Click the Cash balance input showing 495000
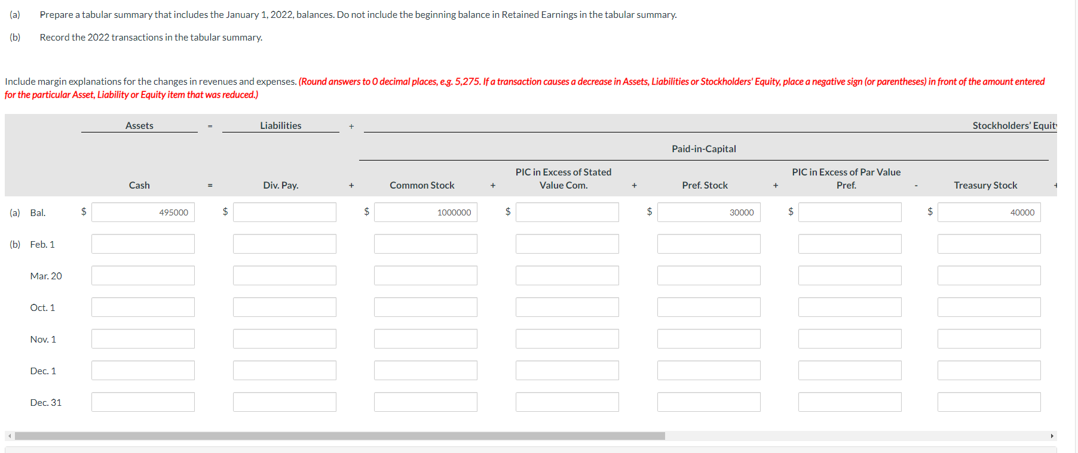The height and width of the screenshot is (453, 1078). tap(143, 212)
